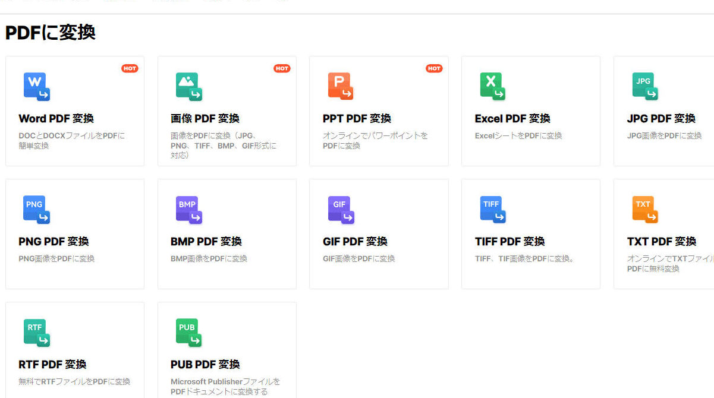Click the green RTF file icon

click(37, 333)
